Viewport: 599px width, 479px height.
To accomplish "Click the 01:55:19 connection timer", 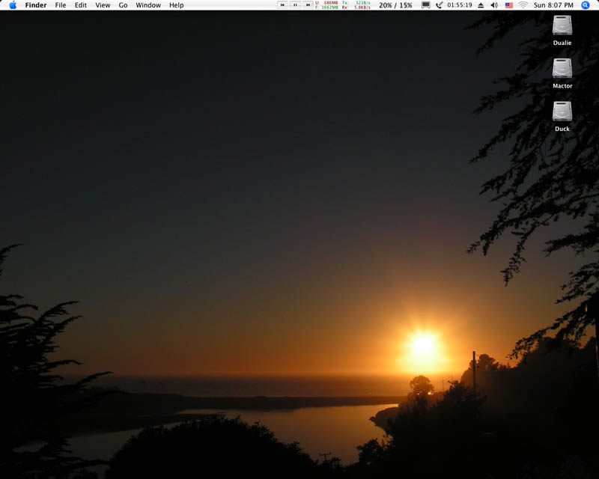I will pyautogui.click(x=460, y=5).
